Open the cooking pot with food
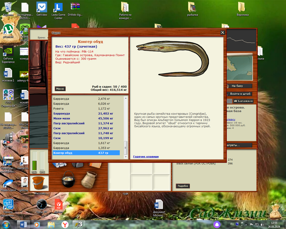This screenshot has width=286, height=229. pos(68,179)
